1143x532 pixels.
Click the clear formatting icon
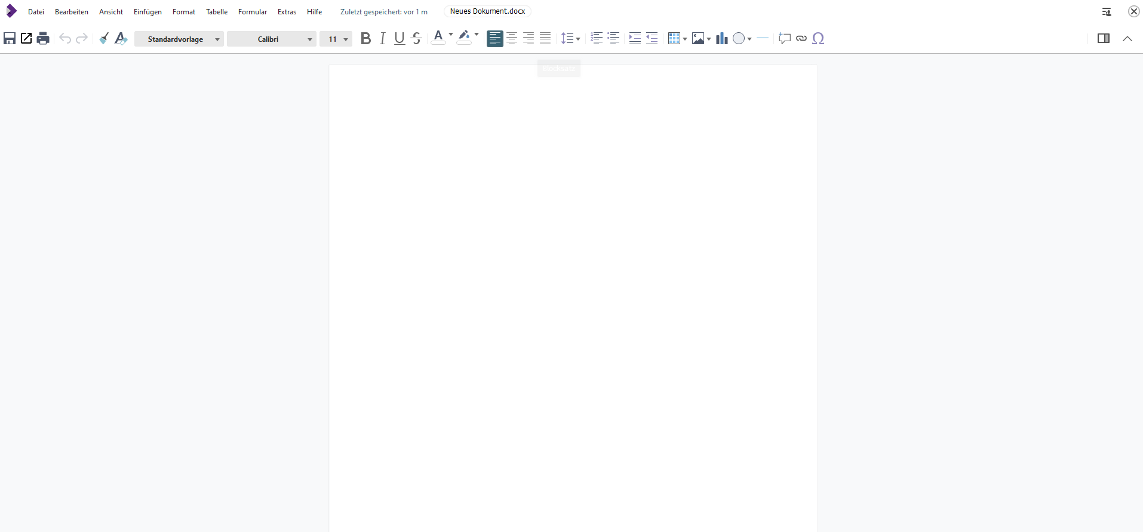click(121, 39)
